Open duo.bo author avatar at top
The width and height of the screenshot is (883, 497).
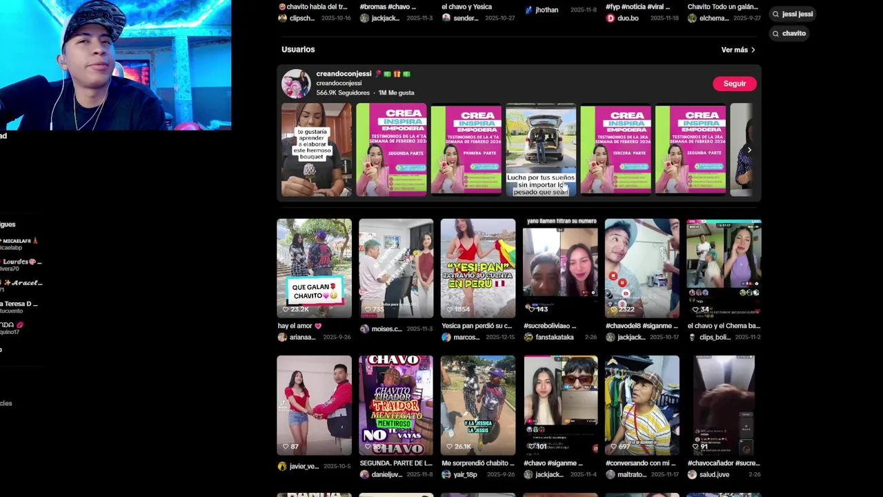click(x=611, y=18)
